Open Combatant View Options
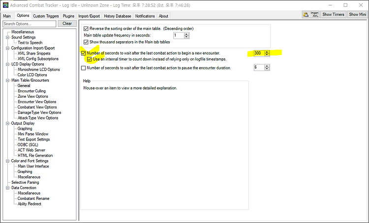Screen dimensions: 369x223 (37, 108)
